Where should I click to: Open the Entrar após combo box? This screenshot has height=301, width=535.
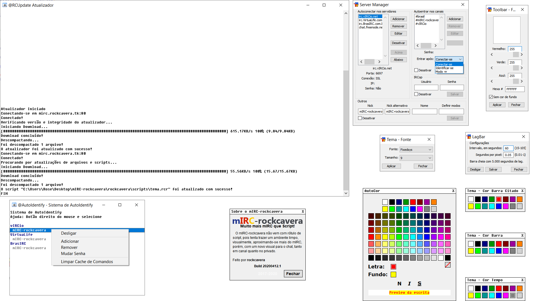(449, 59)
